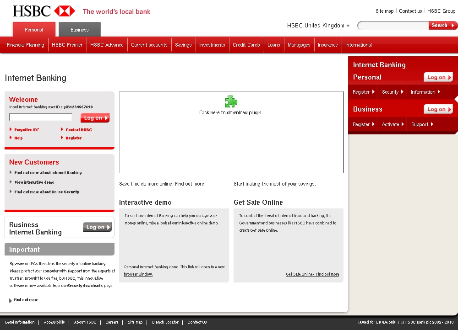Click Register under Business in sidebar
458x330 pixels.
(x=363, y=124)
